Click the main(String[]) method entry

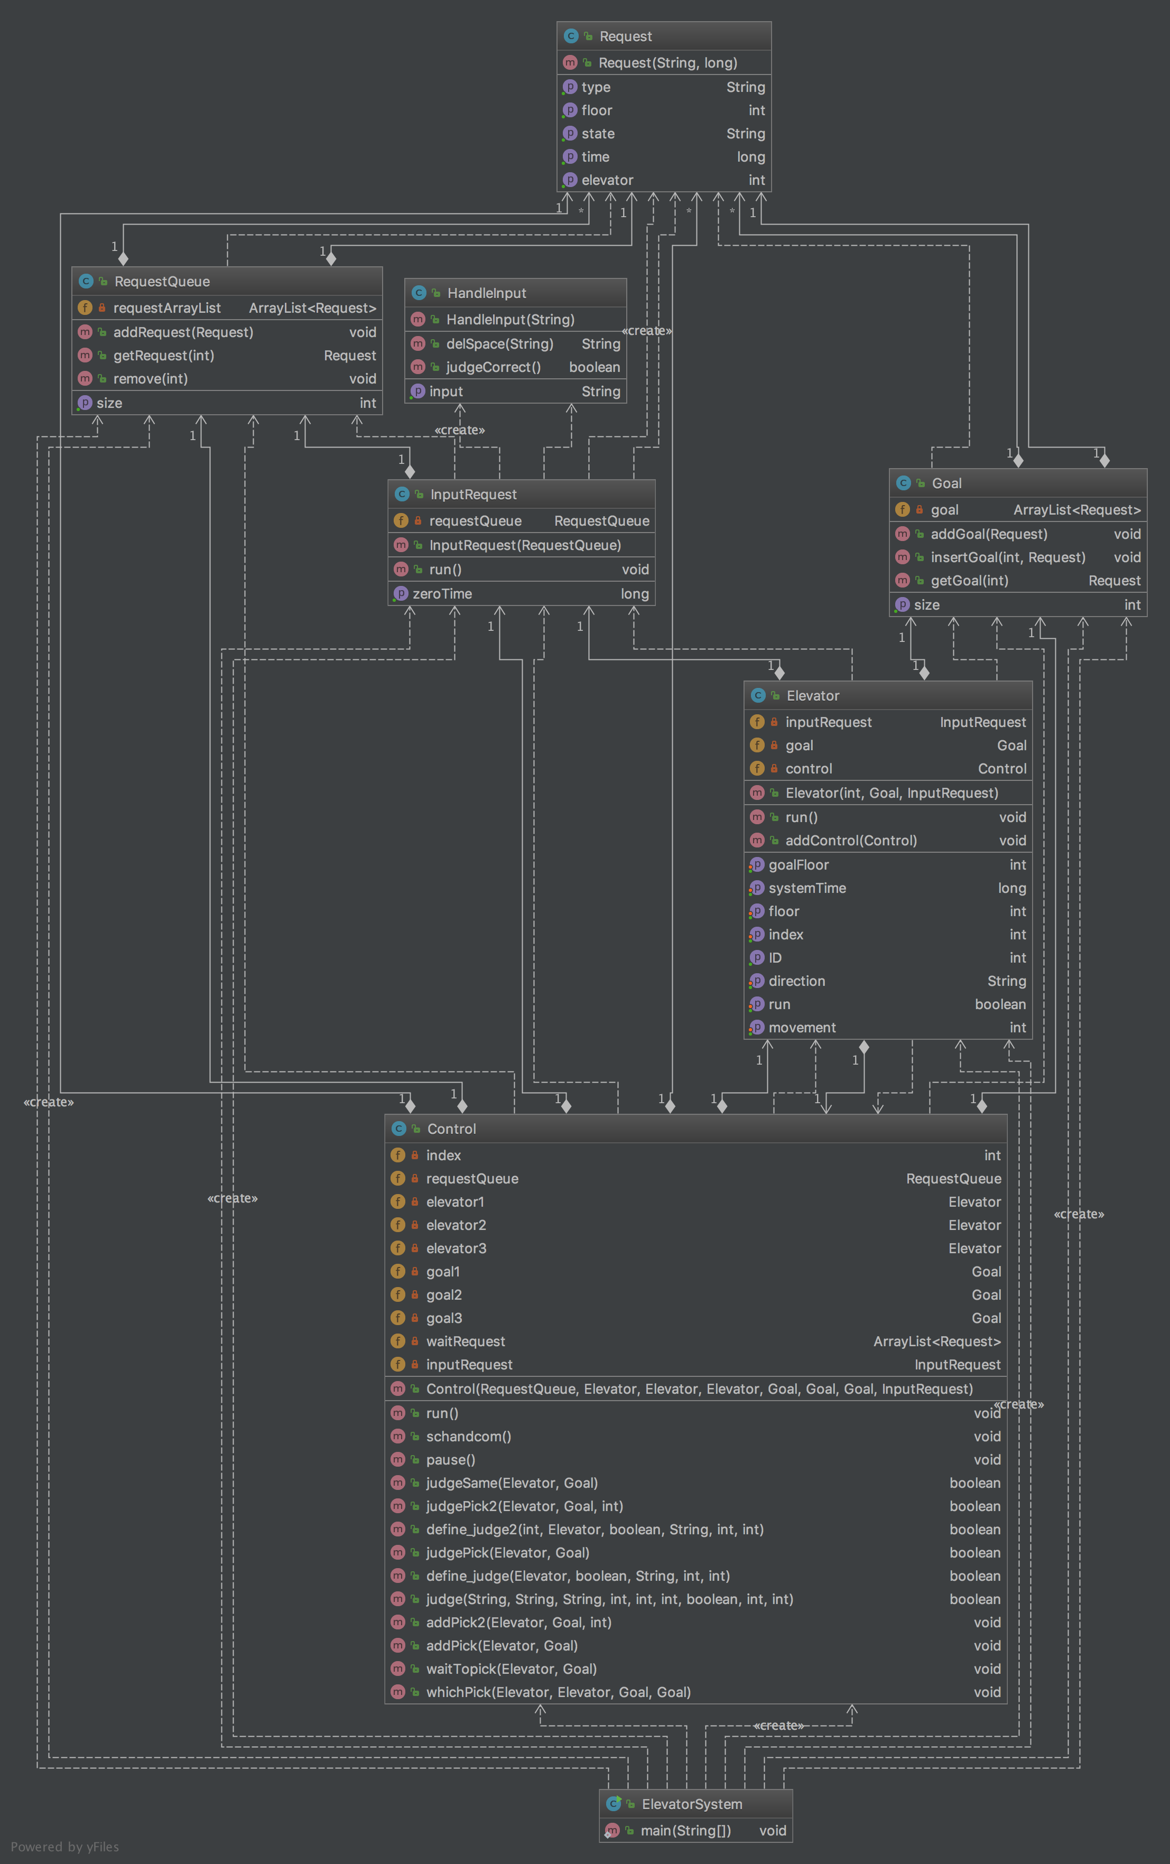[x=685, y=1830]
